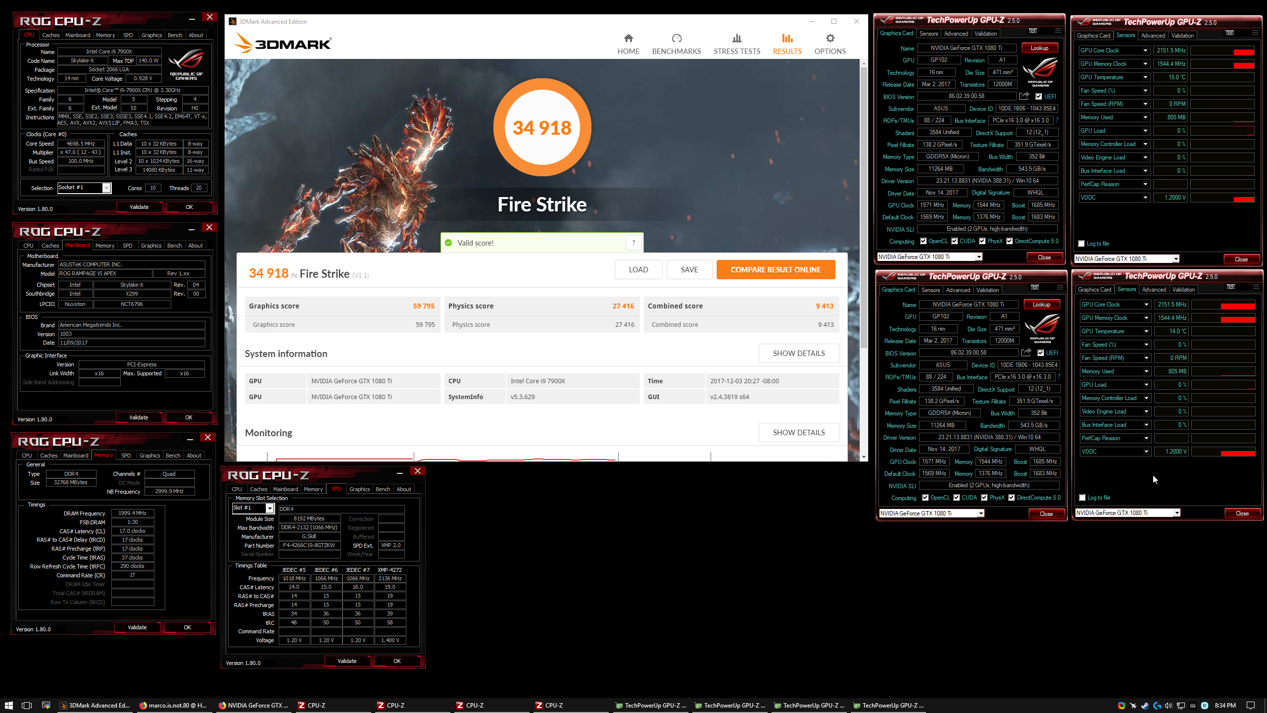The width and height of the screenshot is (1267, 713).
Task: Open GPU selector dropdown in upper GPU-Z Graphics Card window
Action: tap(978, 257)
